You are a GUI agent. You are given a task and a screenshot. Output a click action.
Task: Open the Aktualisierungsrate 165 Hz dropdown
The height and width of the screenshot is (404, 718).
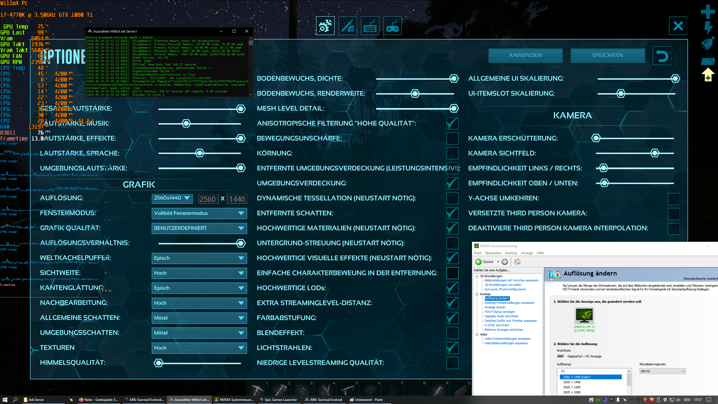[662, 371]
